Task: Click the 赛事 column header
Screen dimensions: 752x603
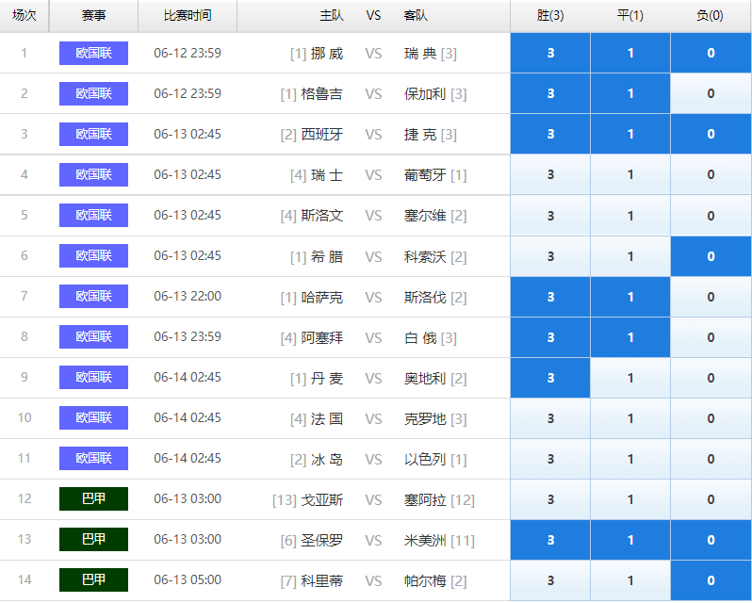Action: 93,15
